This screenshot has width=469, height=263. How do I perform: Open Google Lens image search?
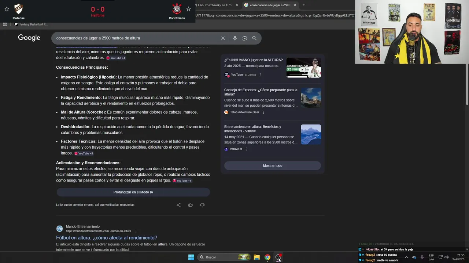pyautogui.click(x=245, y=38)
